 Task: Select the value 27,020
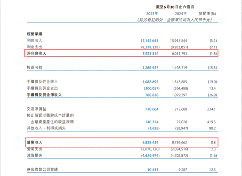click(x=182, y=122)
